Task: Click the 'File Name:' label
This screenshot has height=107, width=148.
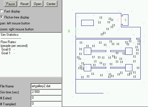Action: coord(7,86)
